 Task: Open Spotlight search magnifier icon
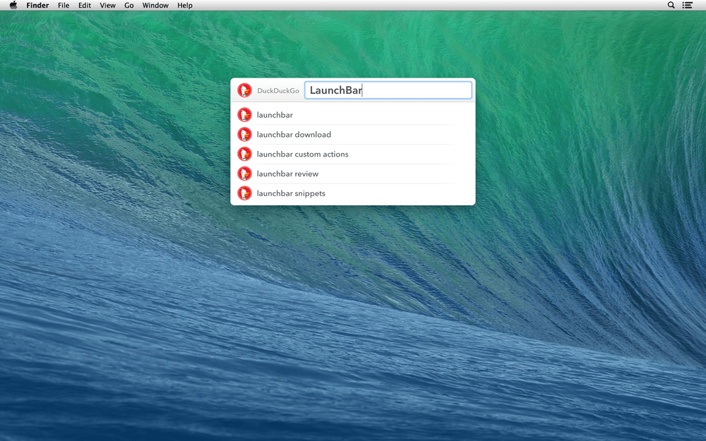coord(671,6)
